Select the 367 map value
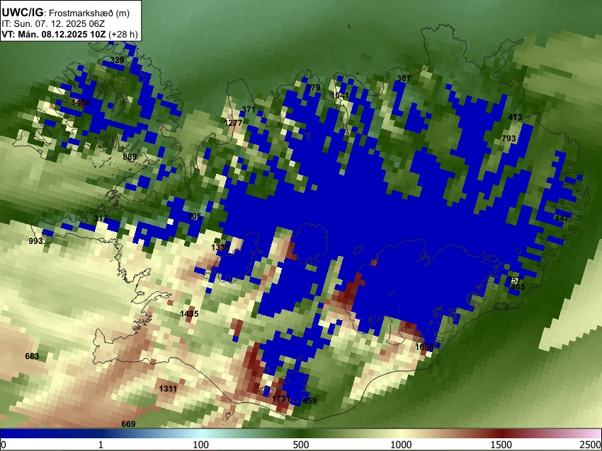 [404, 78]
